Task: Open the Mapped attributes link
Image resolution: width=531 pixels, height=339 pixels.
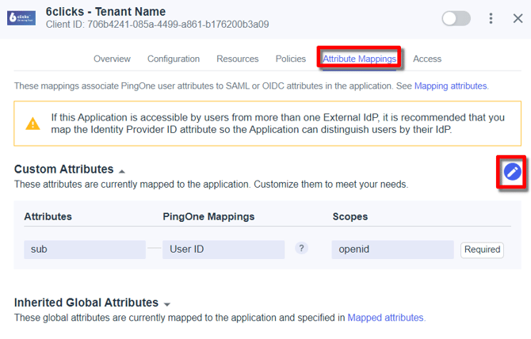Action: tap(385, 318)
